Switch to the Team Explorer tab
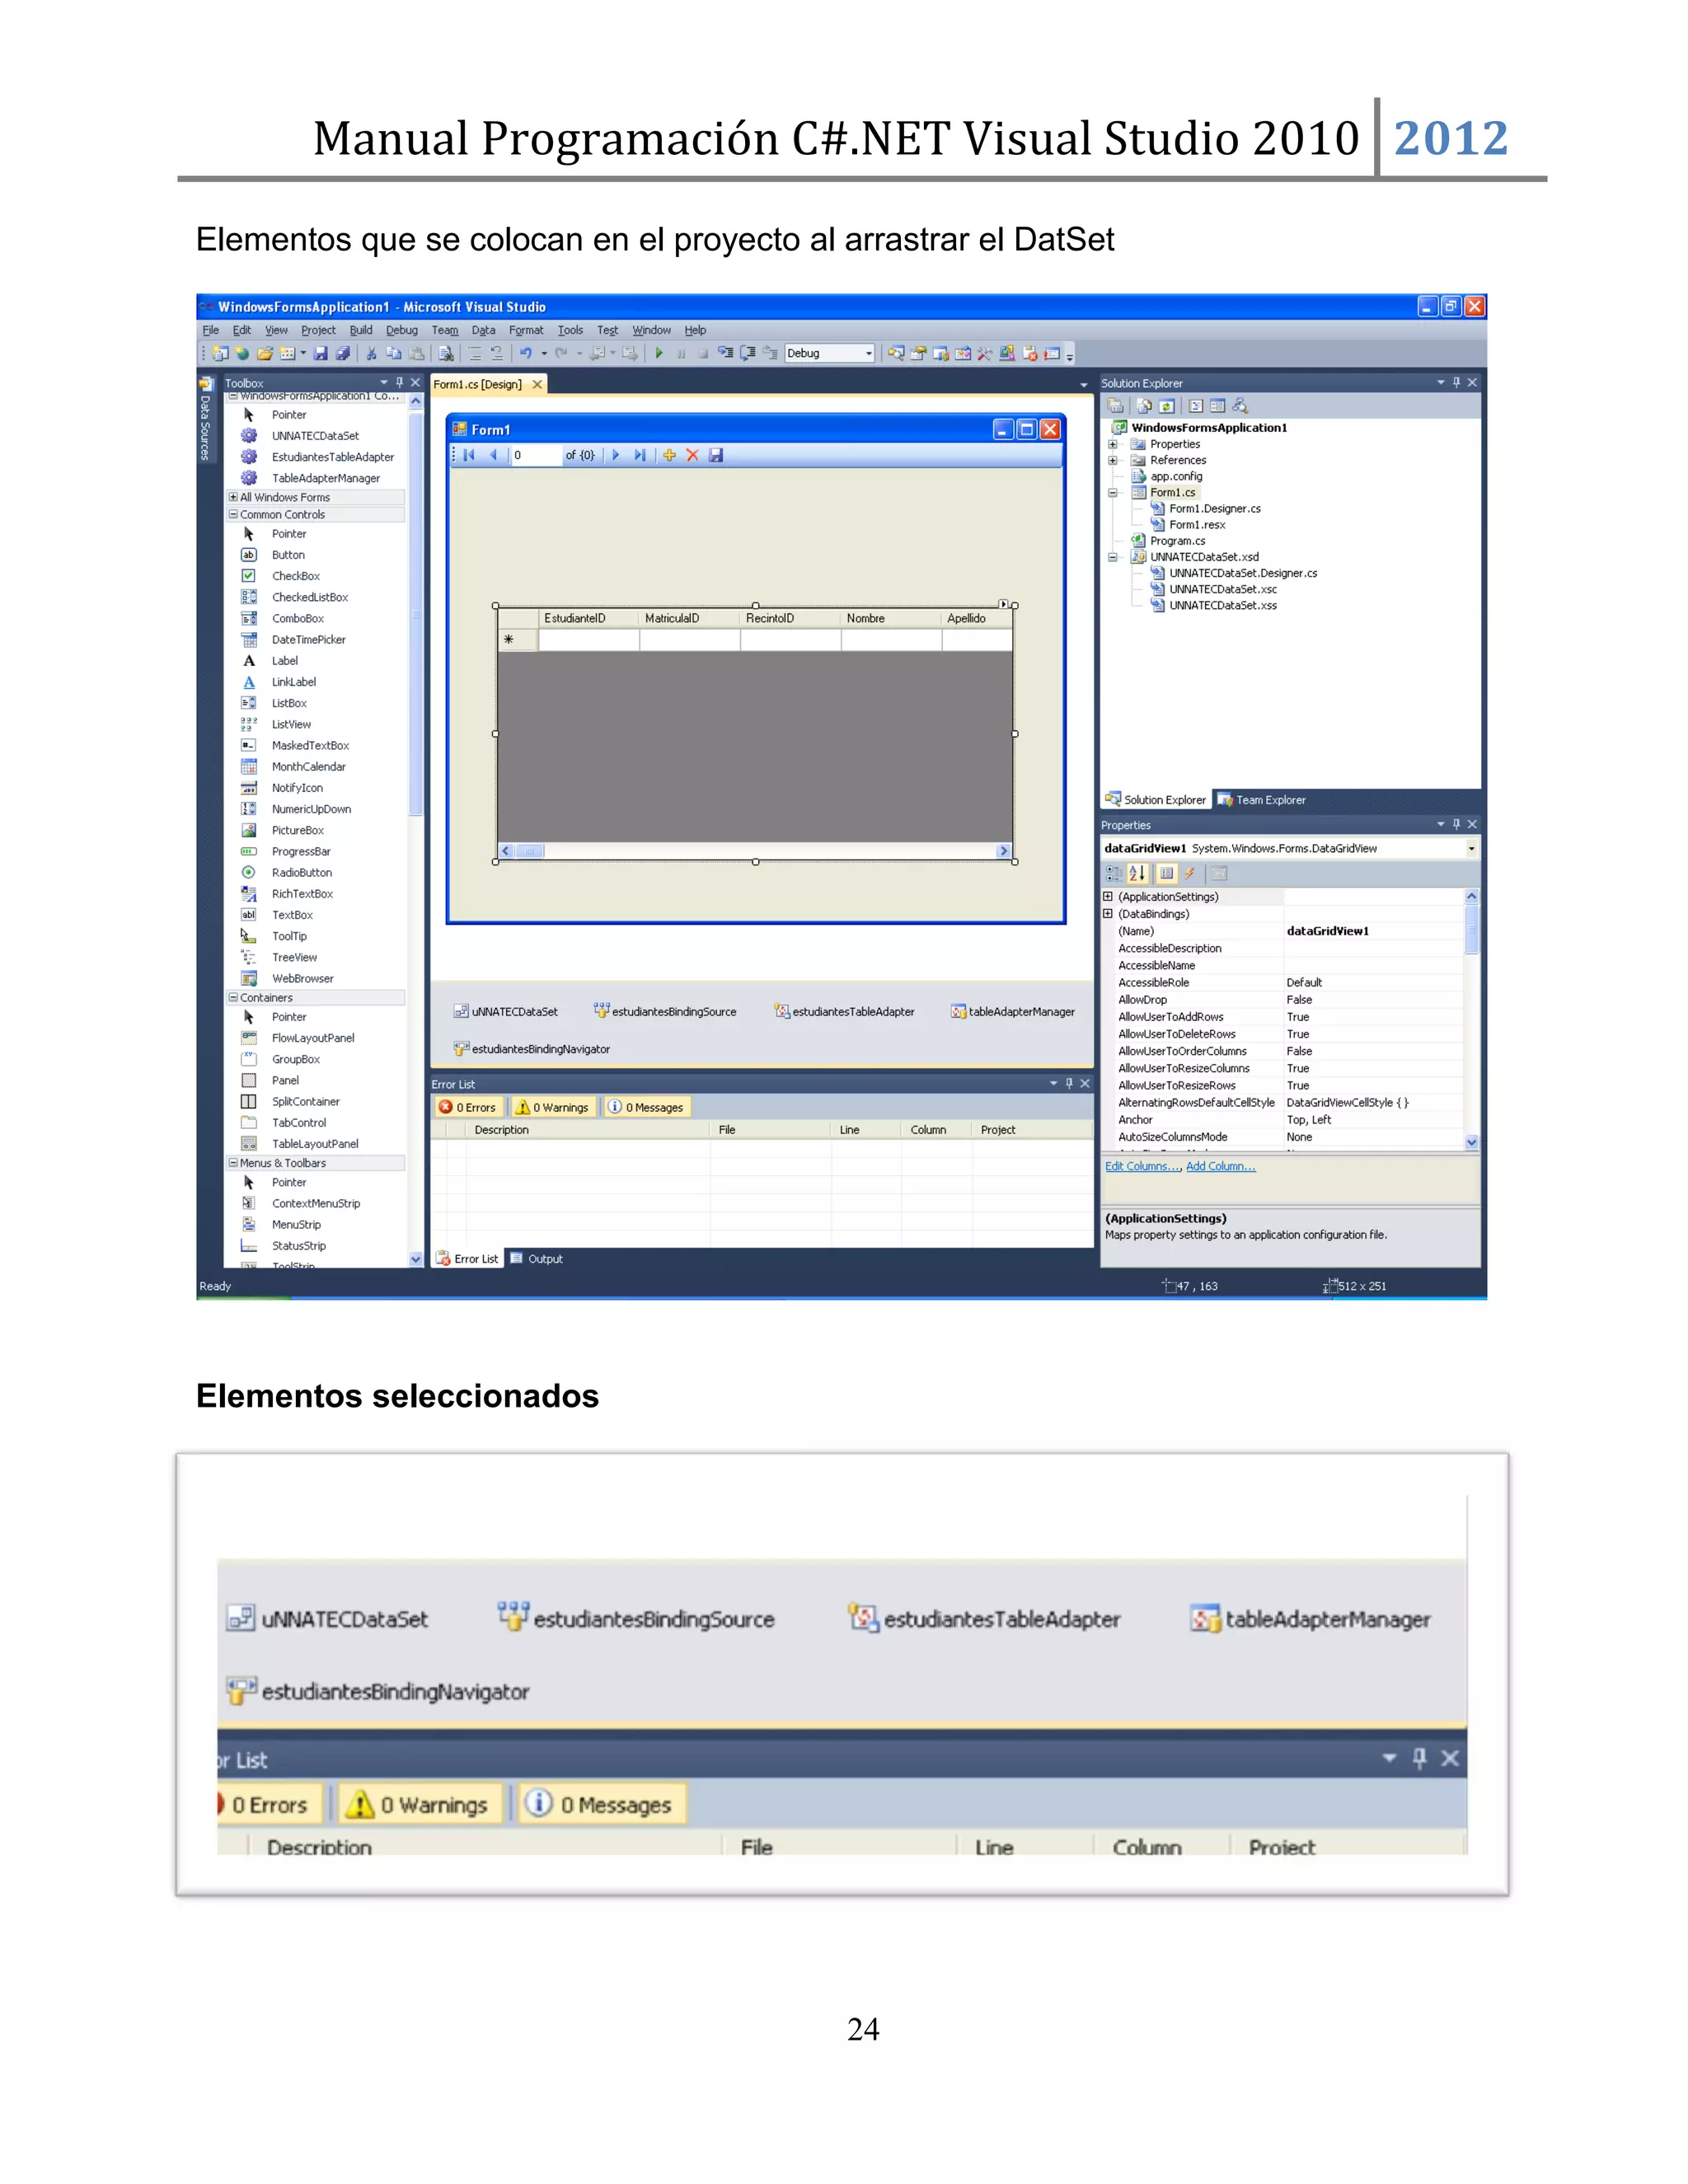Viewport: 1688px width, 2184px height. pyautogui.click(x=1262, y=800)
